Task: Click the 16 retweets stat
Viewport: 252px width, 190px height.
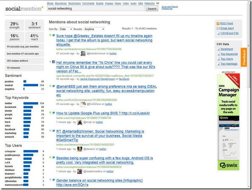Action: click(x=24, y=68)
